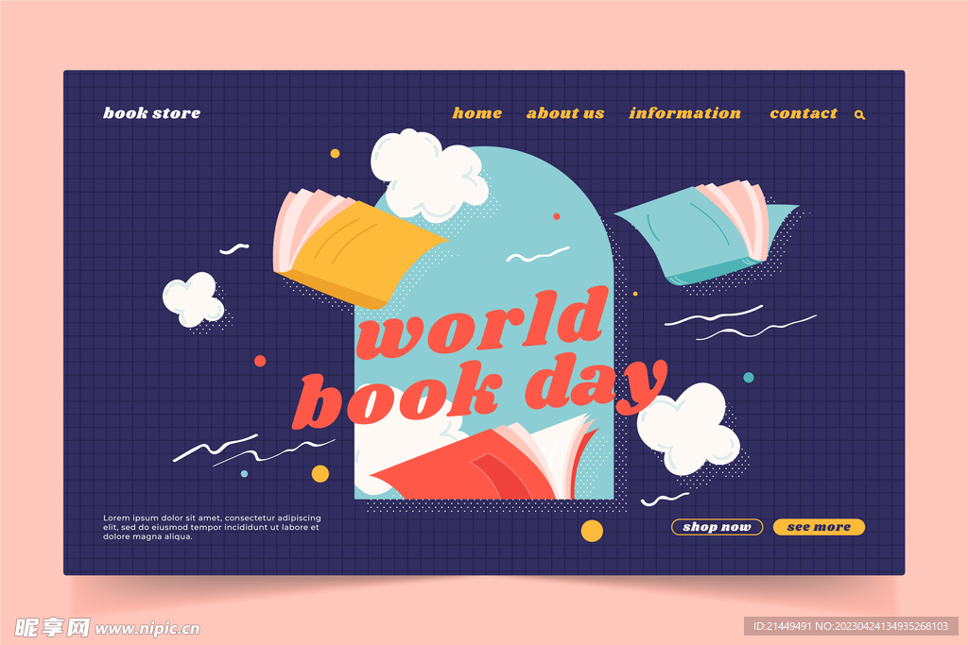Open the information menu item

(x=684, y=113)
